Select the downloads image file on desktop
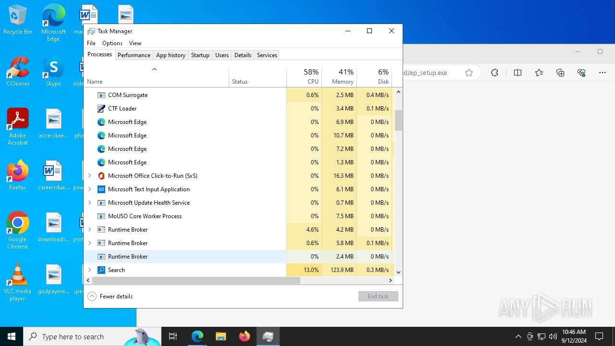 [53, 227]
